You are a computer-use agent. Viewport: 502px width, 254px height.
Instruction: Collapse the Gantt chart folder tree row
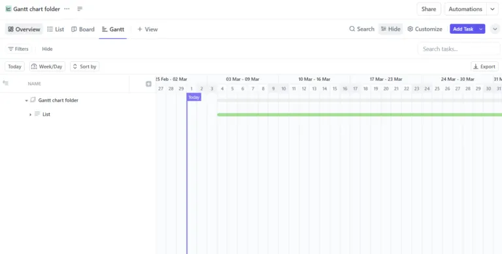click(27, 100)
